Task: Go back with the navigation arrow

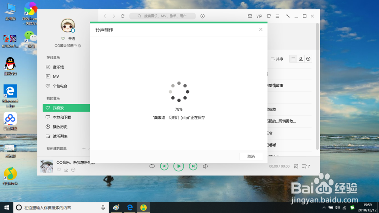Action: click(105, 16)
